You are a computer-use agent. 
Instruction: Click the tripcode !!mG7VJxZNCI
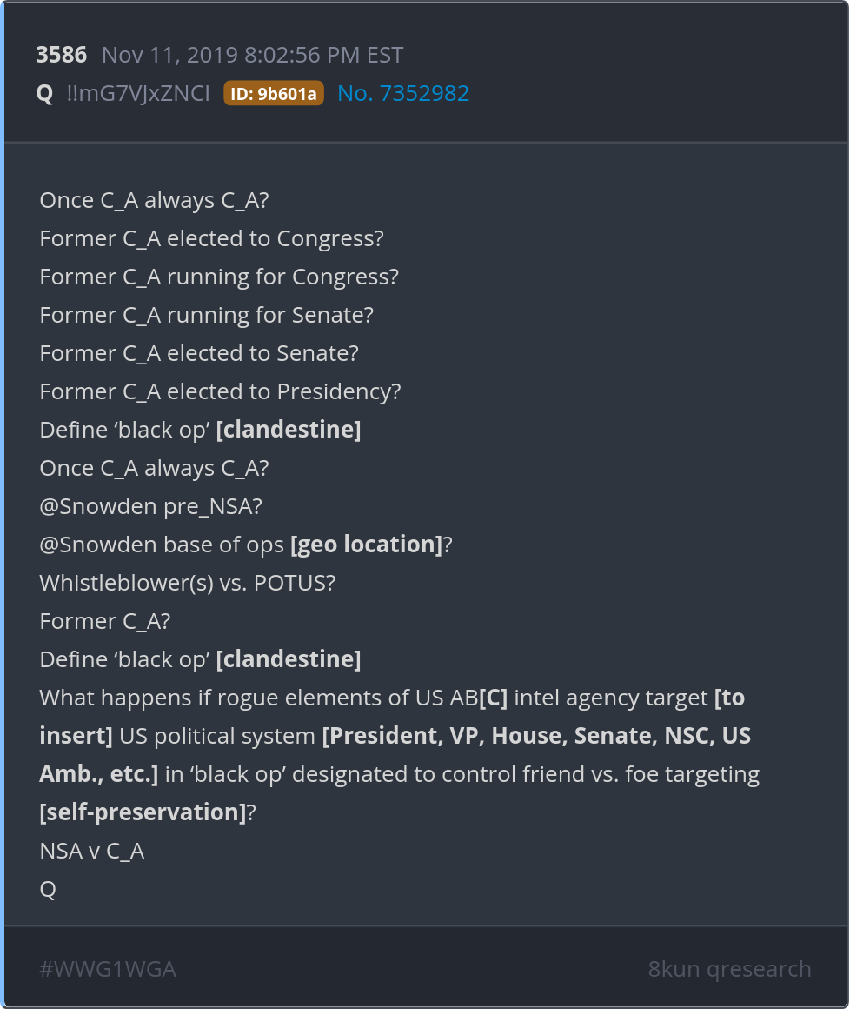(x=138, y=94)
